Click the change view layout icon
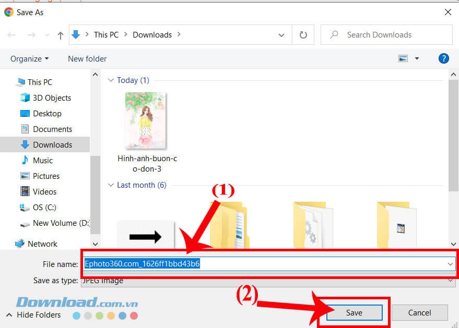Screen dimensions: 459x328 click(403, 58)
